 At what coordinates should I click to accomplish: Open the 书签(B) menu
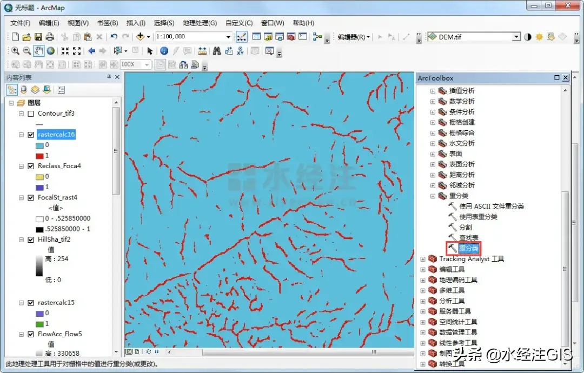[x=107, y=23]
